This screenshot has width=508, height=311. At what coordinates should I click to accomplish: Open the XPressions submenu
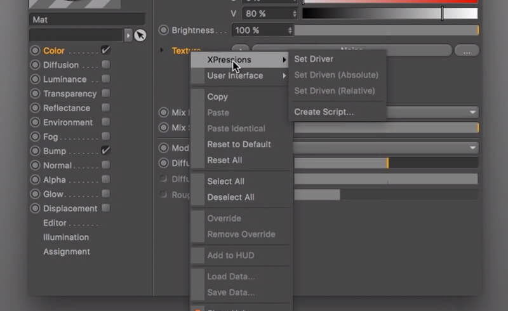239,60
